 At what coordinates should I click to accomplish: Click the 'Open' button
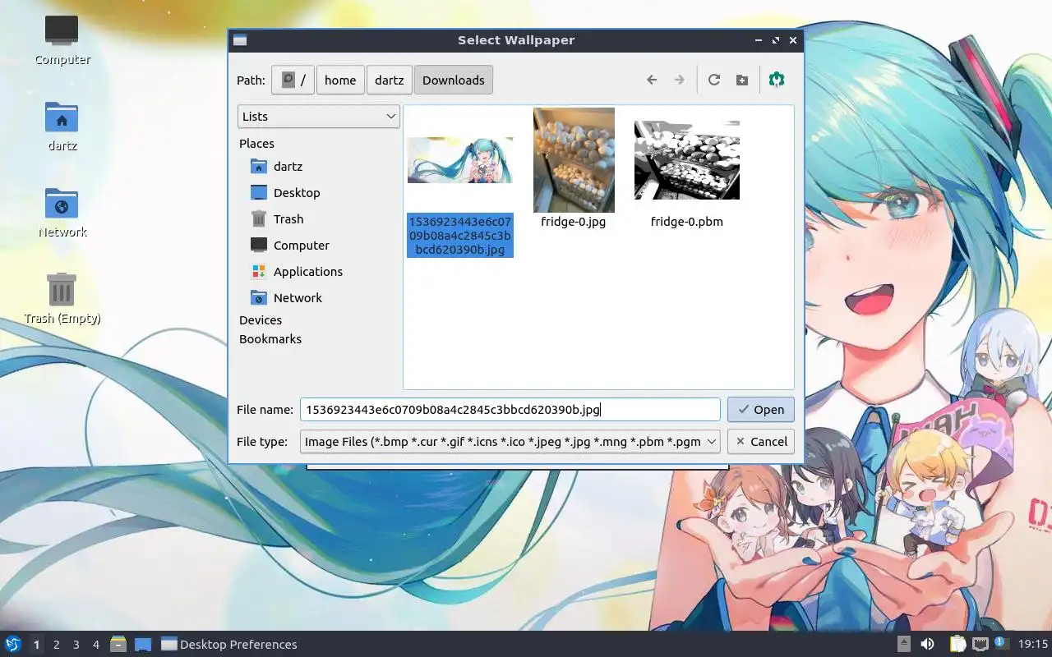[761, 410]
